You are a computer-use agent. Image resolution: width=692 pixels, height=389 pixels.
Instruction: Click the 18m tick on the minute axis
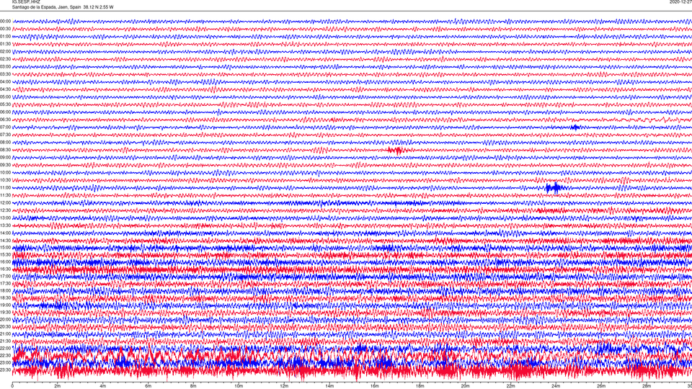click(420, 386)
